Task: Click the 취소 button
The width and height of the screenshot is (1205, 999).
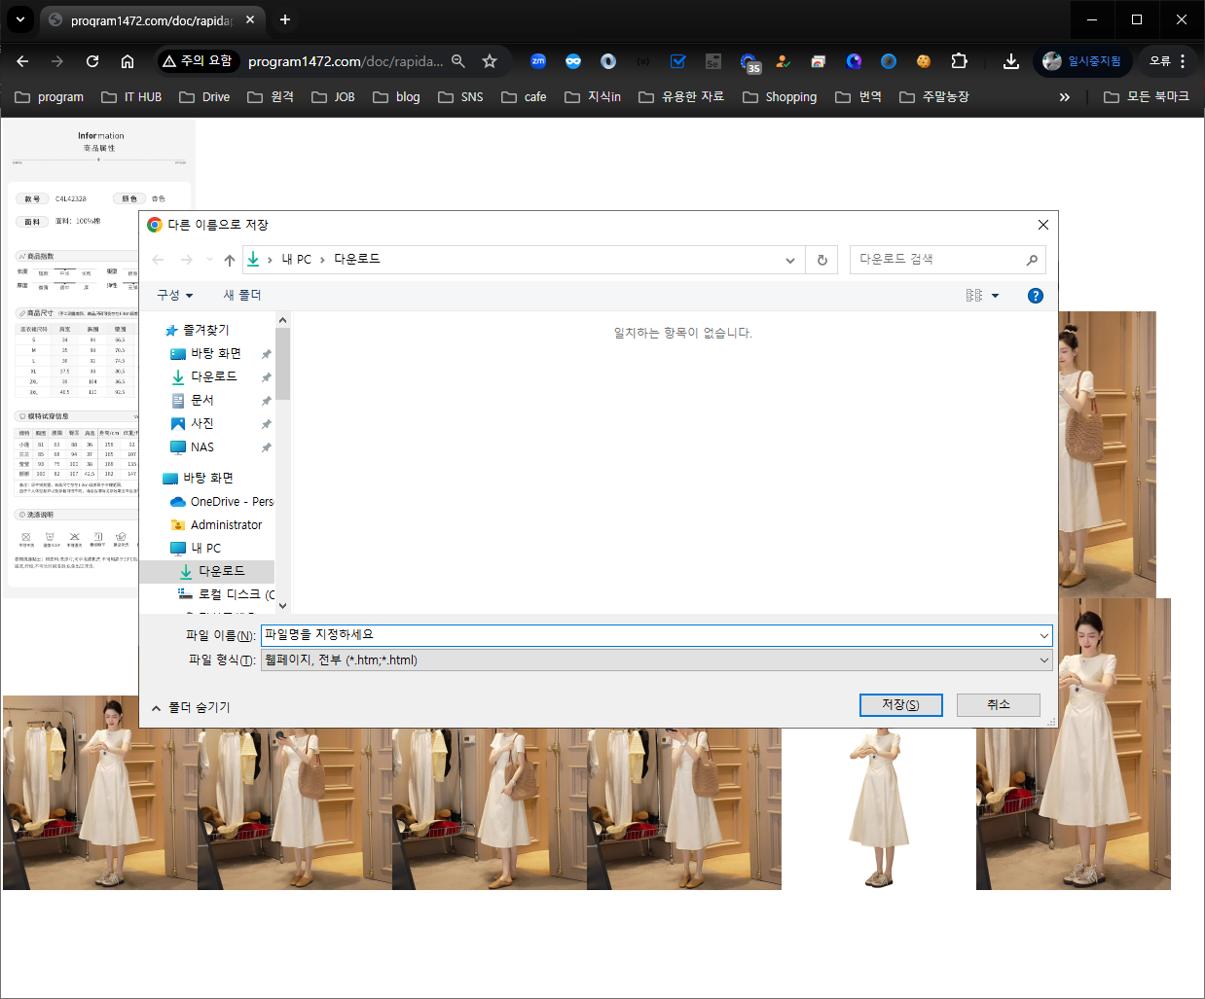Action: (x=998, y=704)
